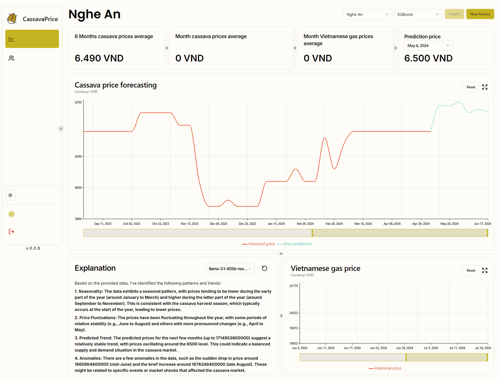The height and width of the screenshot is (381, 499).
Task: Open the May 6, 2024 prediction date dropdown
Action: (x=428, y=46)
